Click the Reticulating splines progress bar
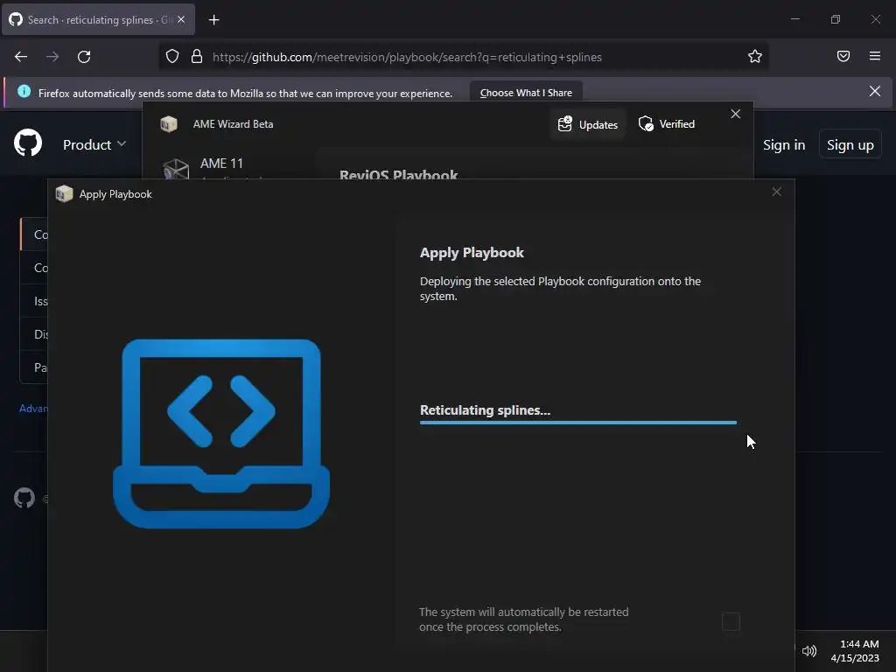Screen dimensions: 896x672 tap(577, 423)
